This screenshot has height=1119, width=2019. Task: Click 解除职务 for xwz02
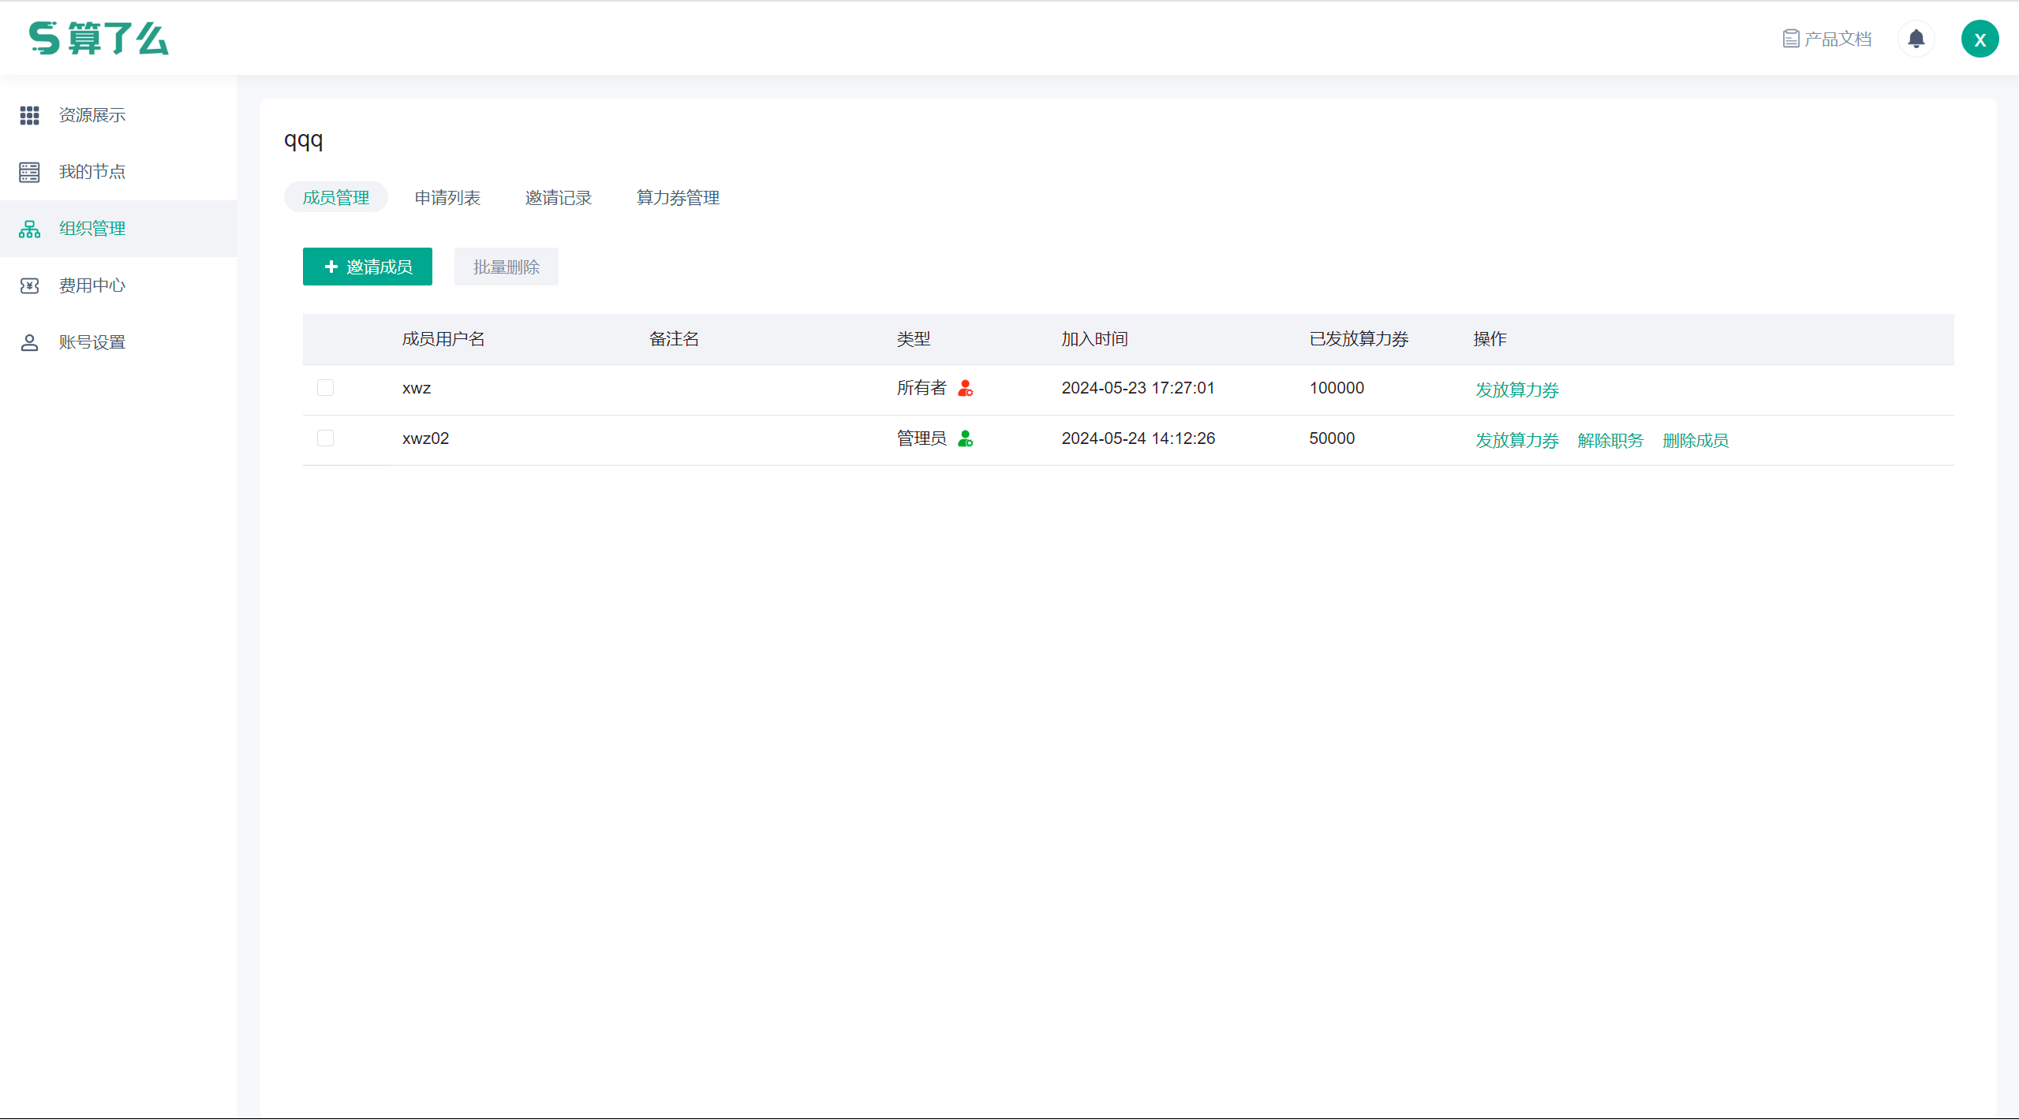coord(1610,440)
